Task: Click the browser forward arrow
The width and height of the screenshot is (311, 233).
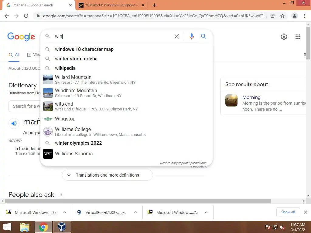Action: pyautogui.click(x=16, y=16)
